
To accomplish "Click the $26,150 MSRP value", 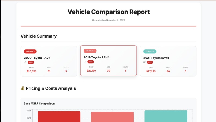I will (x=91, y=71).
